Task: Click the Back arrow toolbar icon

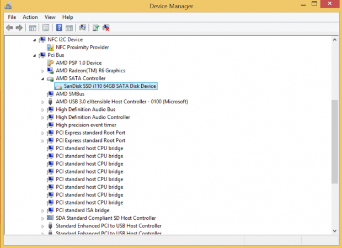Action: click(9, 28)
